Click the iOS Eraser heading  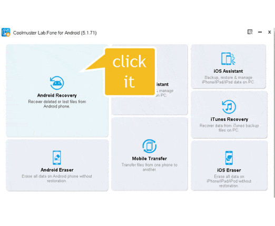point(229,170)
